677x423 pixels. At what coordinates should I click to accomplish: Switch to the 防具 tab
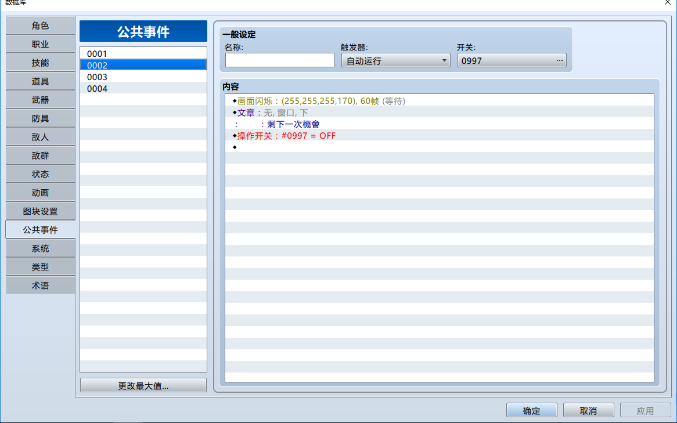40,118
